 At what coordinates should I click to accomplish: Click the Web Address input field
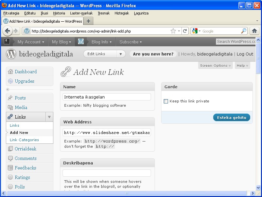107,133
